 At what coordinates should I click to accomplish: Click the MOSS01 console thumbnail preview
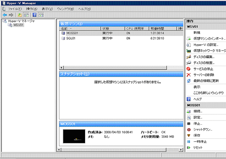point(74,137)
